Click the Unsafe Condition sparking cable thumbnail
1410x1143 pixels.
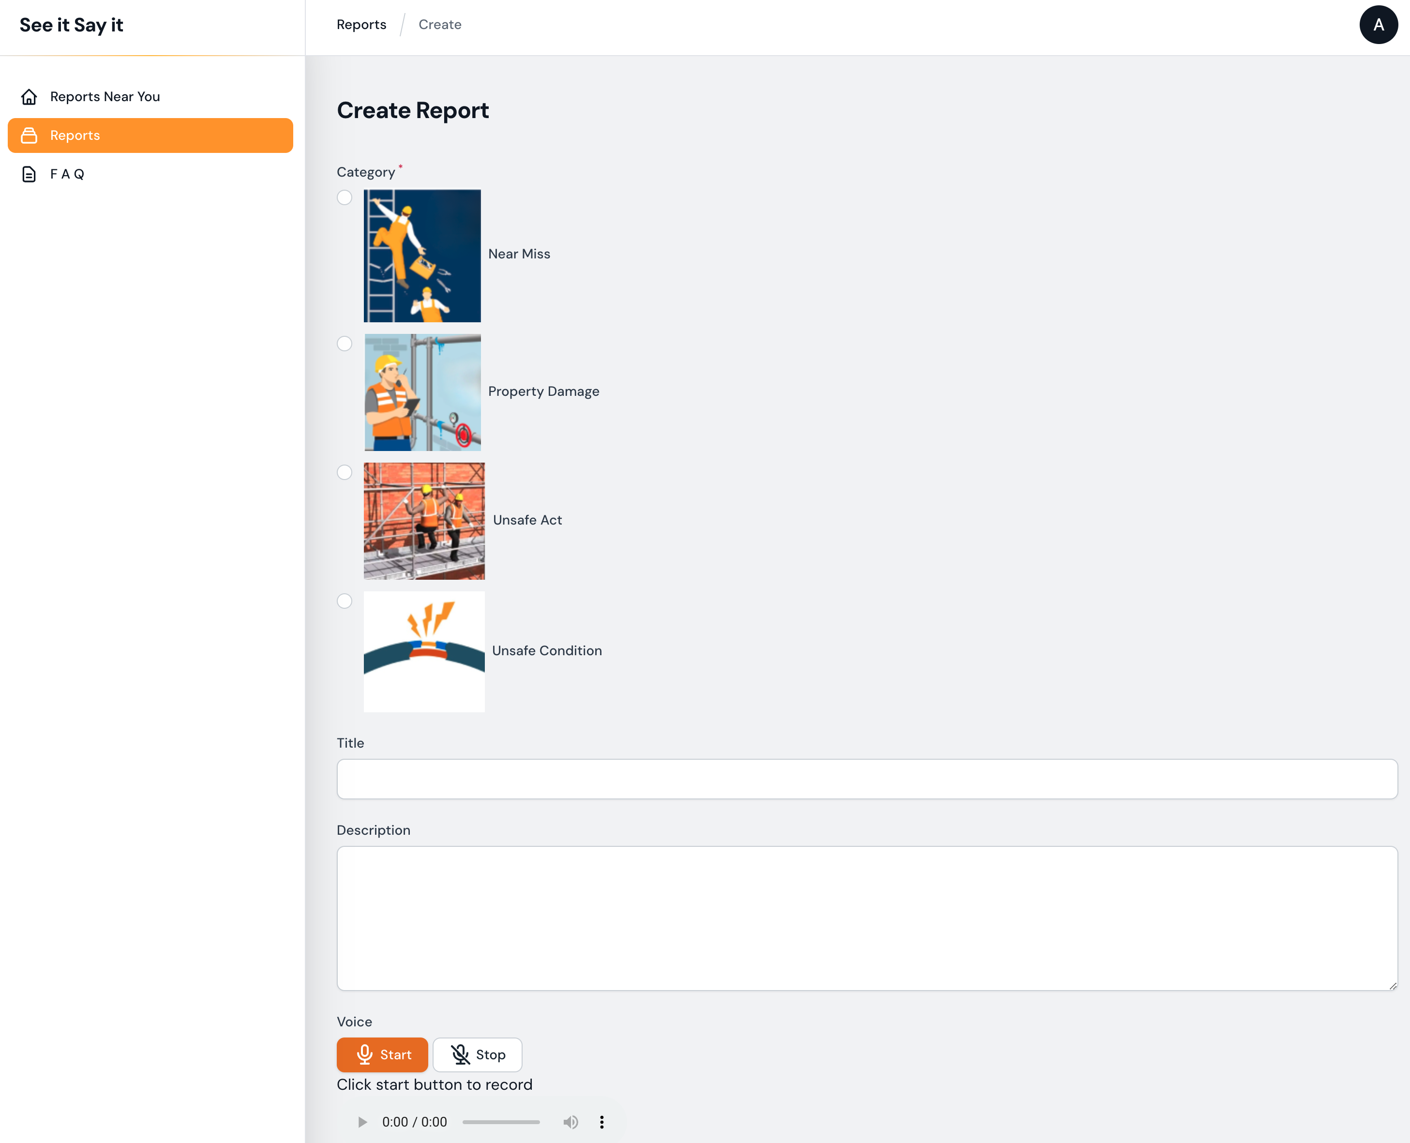(424, 650)
